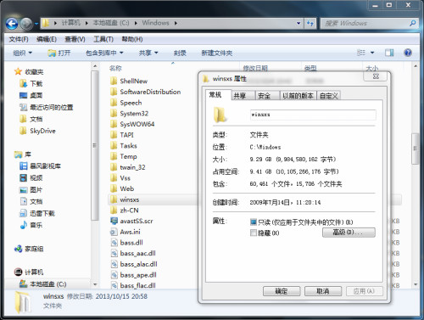
Task: Click the 打开 toolbar button
Action: tap(59, 53)
